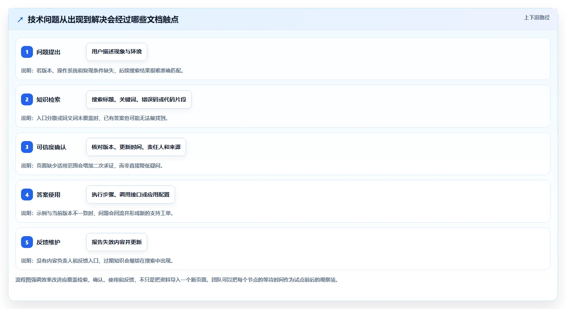Click the note starting 说明：入口分散或同义词
Screen dimensions: 566x309
point(95,118)
